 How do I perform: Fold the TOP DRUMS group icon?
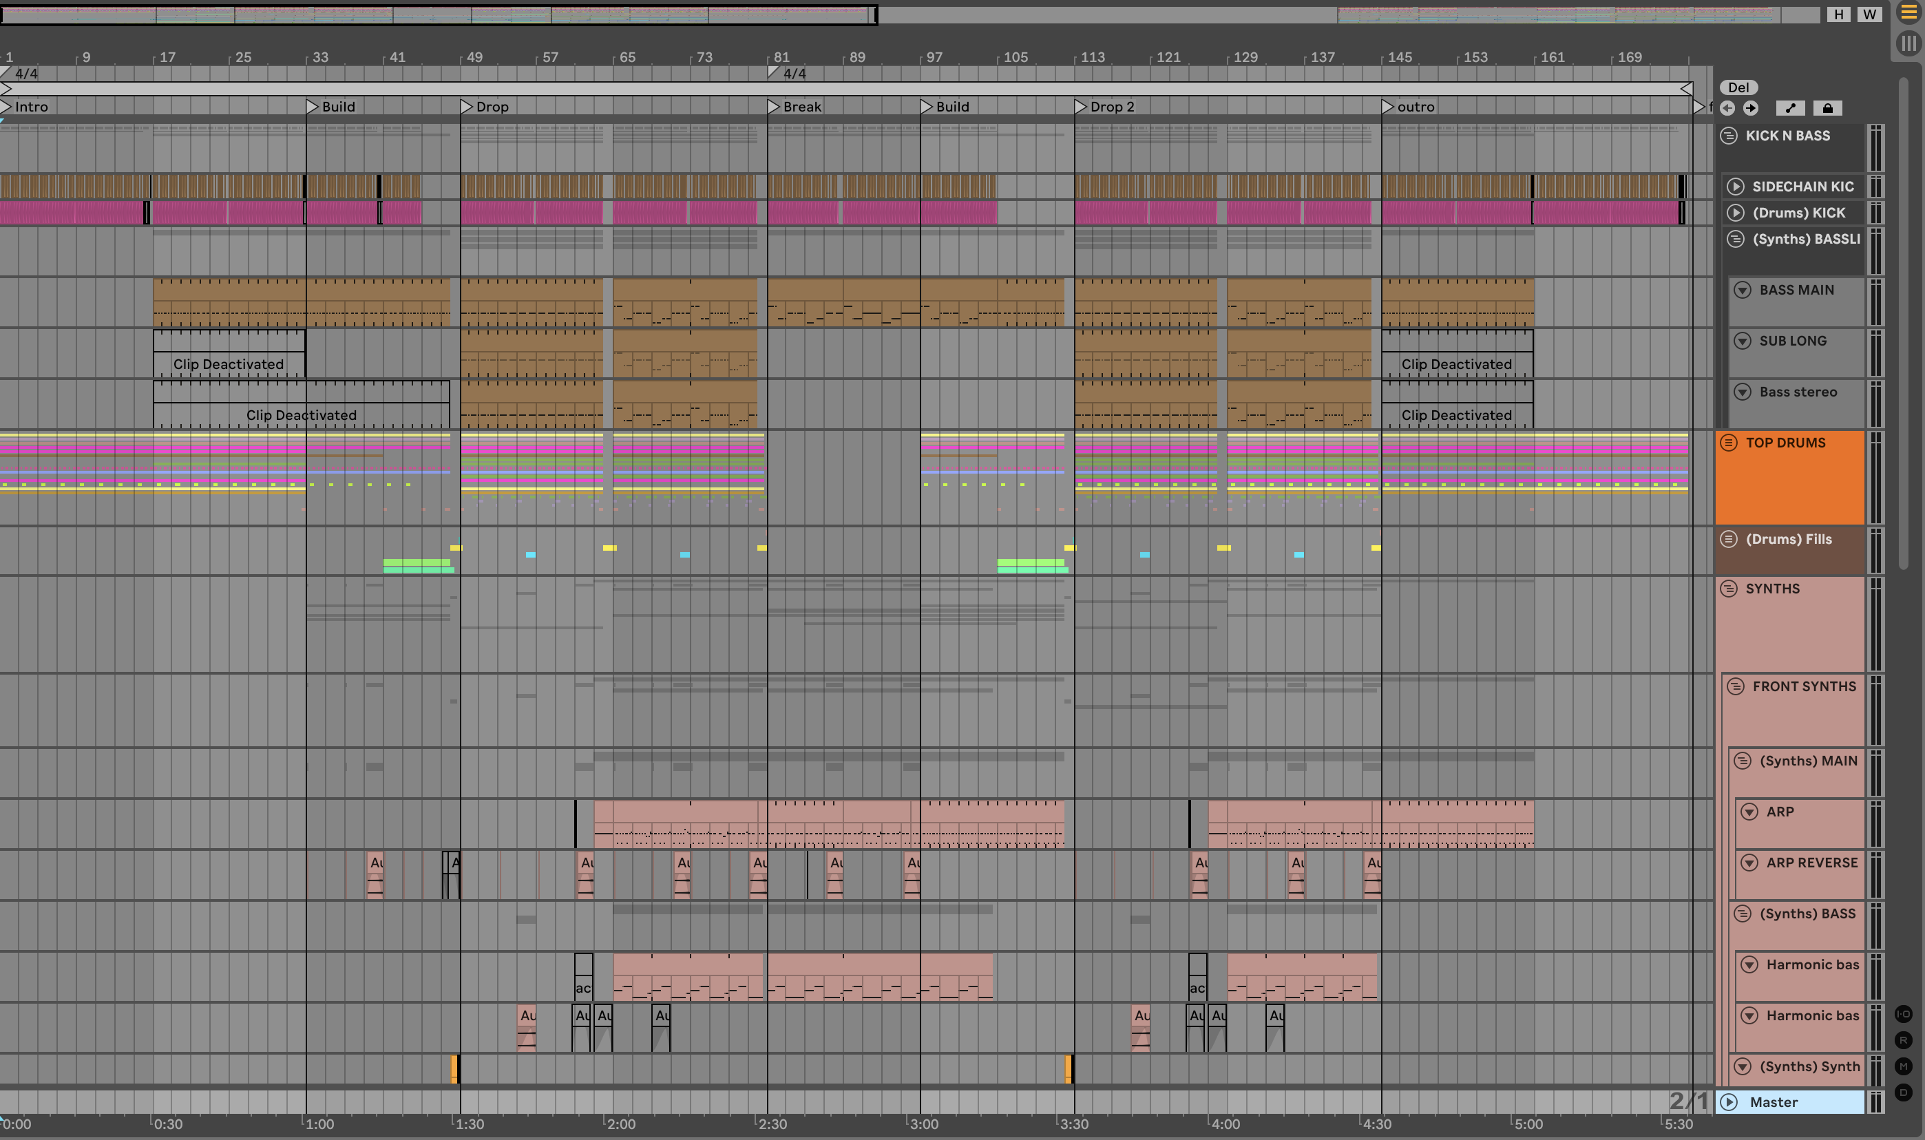pyautogui.click(x=1728, y=443)
